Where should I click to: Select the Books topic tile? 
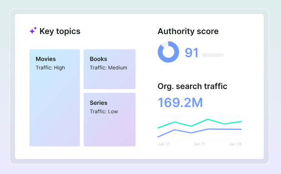(x=110, y=69)
